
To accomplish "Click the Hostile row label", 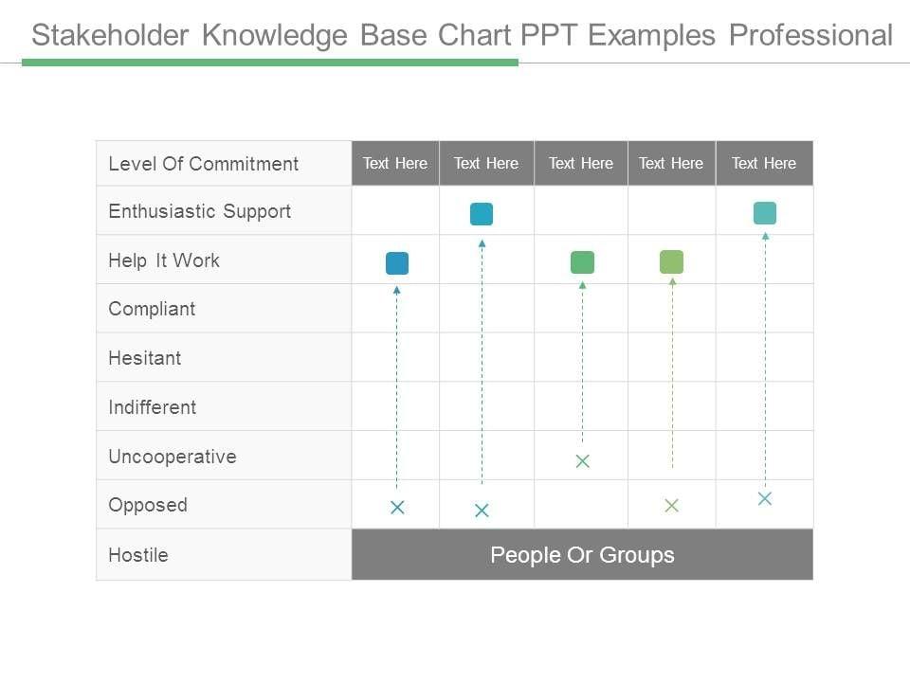I will pyautogui.click(x=138, y=555).
